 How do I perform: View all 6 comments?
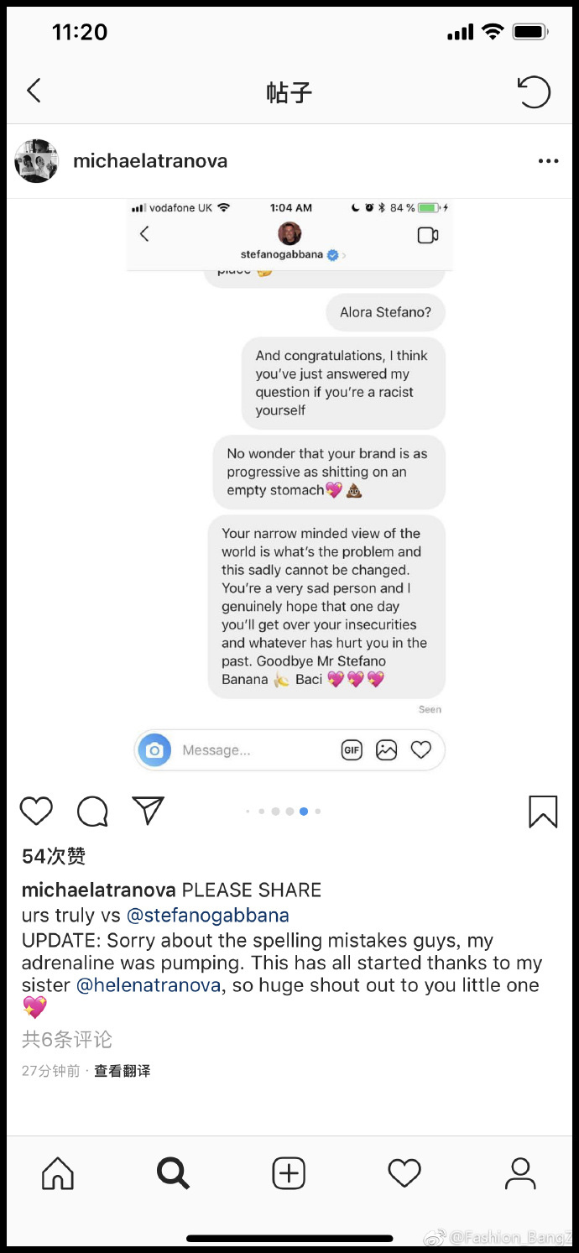pyautogui.click(x=67, y=1039)
